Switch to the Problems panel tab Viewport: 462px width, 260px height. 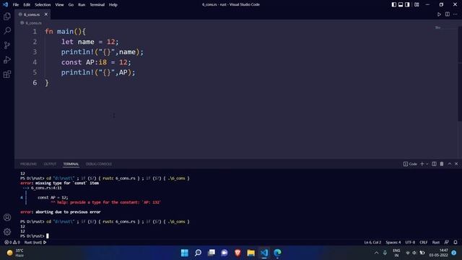pyautogui.click(x=28, y=164)
